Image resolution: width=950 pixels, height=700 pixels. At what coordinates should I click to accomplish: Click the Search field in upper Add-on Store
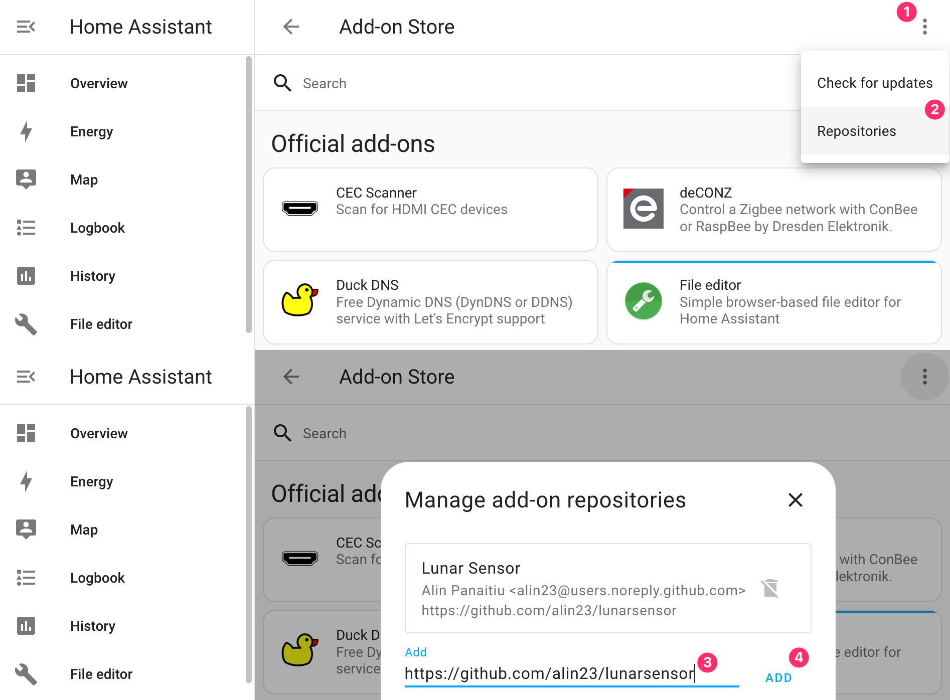[527, 83]
